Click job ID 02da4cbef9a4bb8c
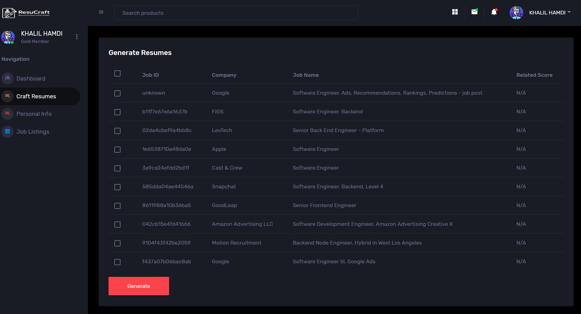 167,130
